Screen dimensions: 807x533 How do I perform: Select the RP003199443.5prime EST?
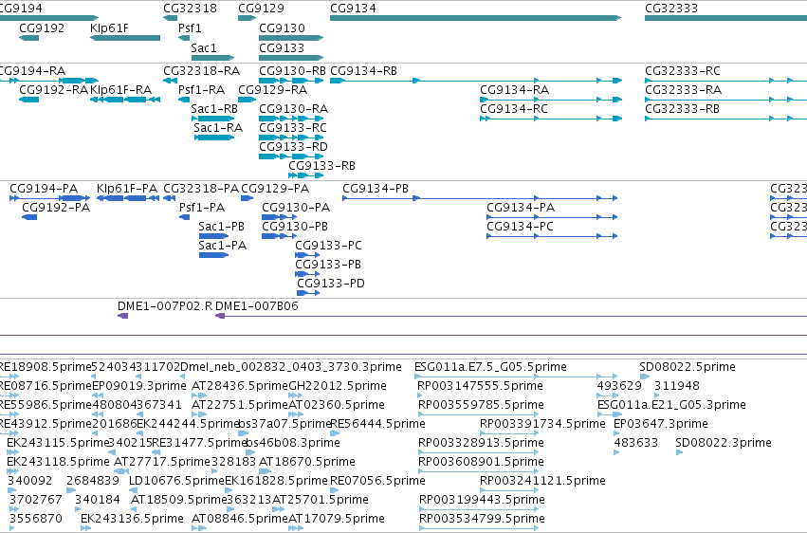479,510
